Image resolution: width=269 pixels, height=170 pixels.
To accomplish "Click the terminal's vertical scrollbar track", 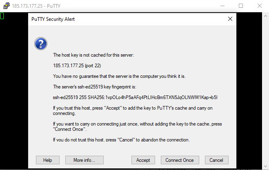I will (265, 91).
